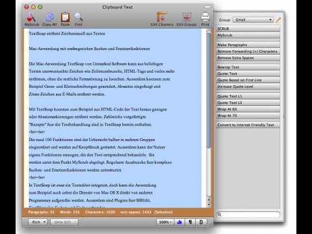Run Remove Forwarding (>) Characters
The image size is (312, 234).
248,51
